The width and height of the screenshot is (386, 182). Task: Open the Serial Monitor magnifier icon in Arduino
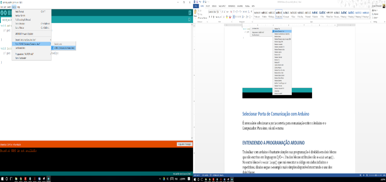point(190,13)
